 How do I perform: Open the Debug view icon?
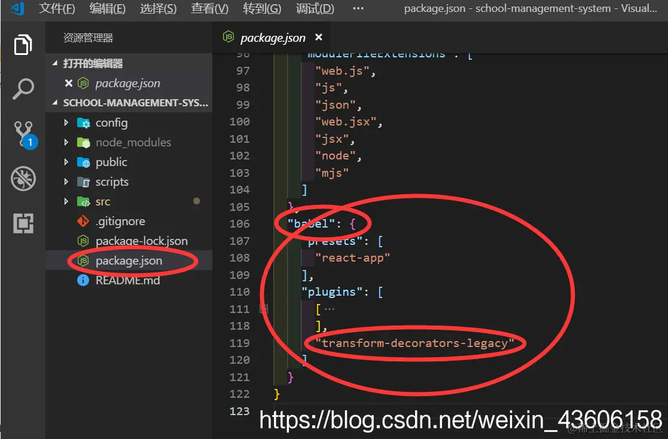click(23, 178)
